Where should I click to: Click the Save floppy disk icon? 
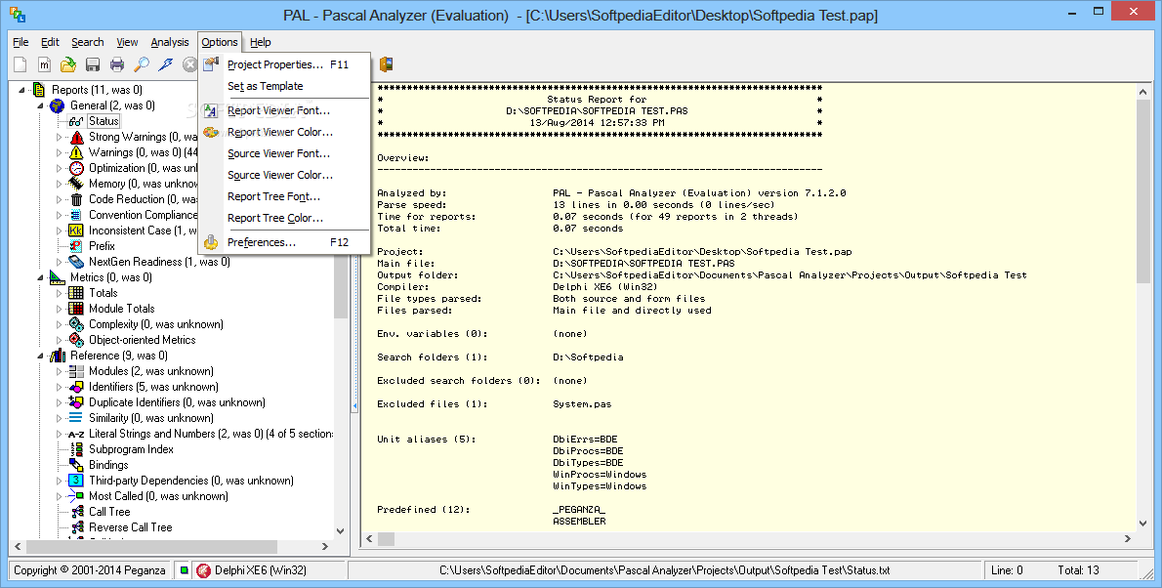[x=93, y=64]
